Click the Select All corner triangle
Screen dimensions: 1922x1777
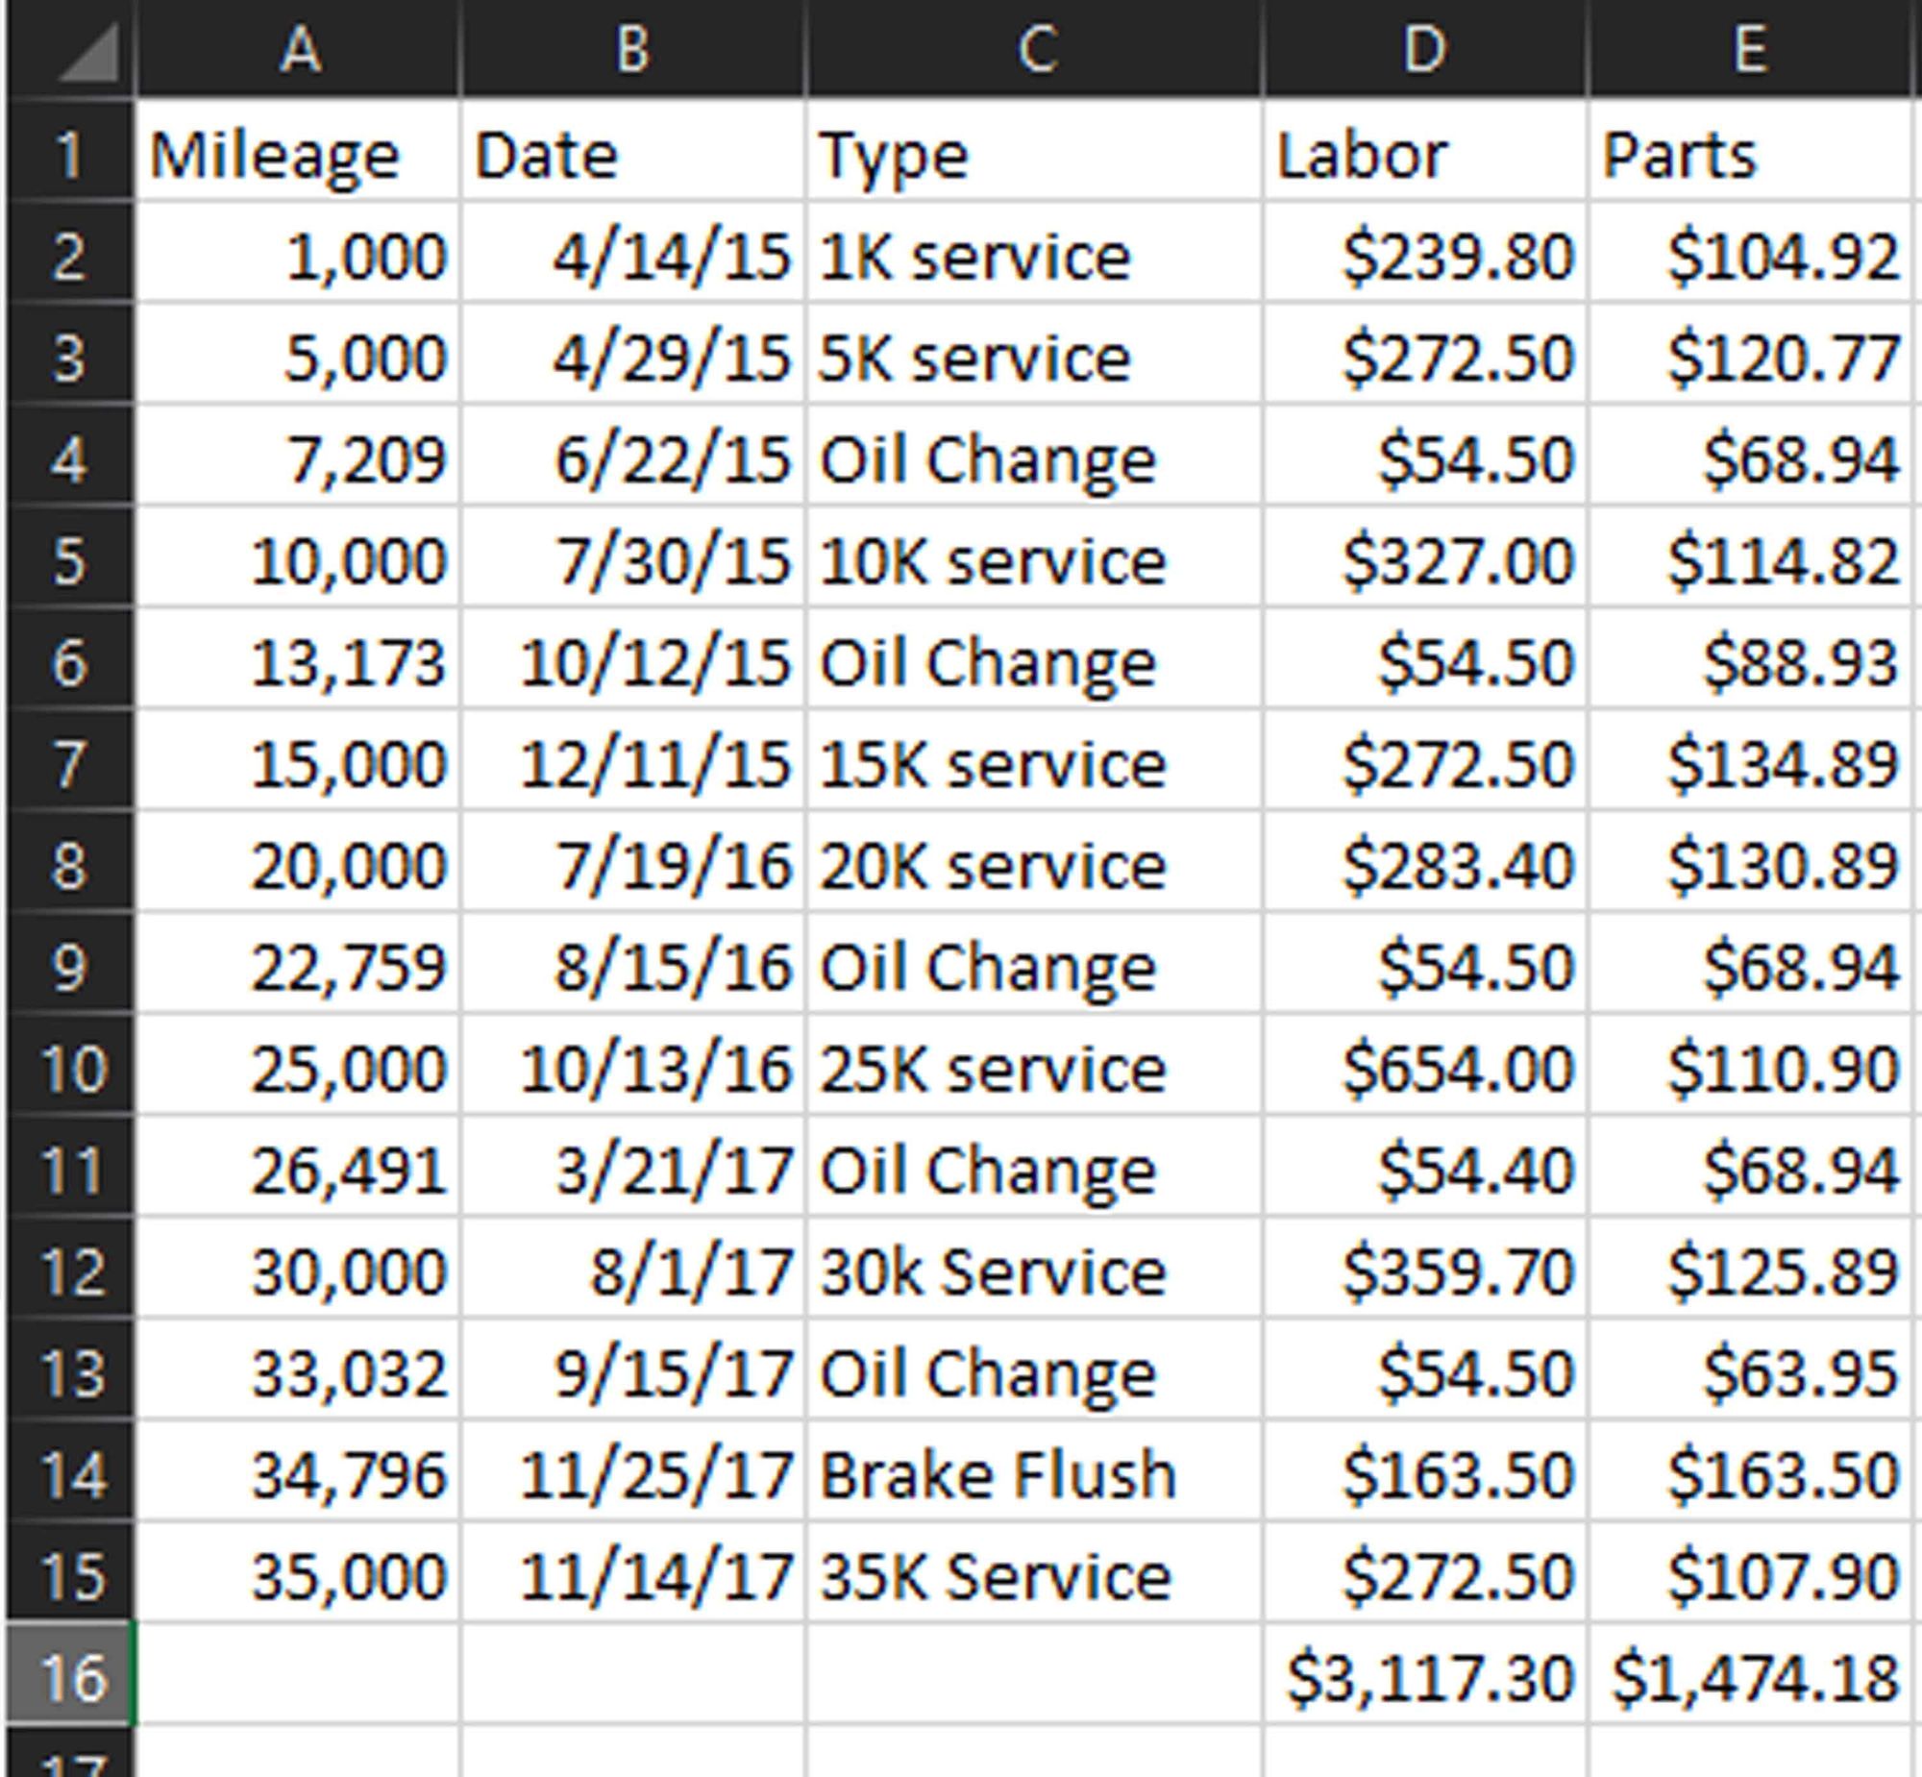click(x=86, y=53)
